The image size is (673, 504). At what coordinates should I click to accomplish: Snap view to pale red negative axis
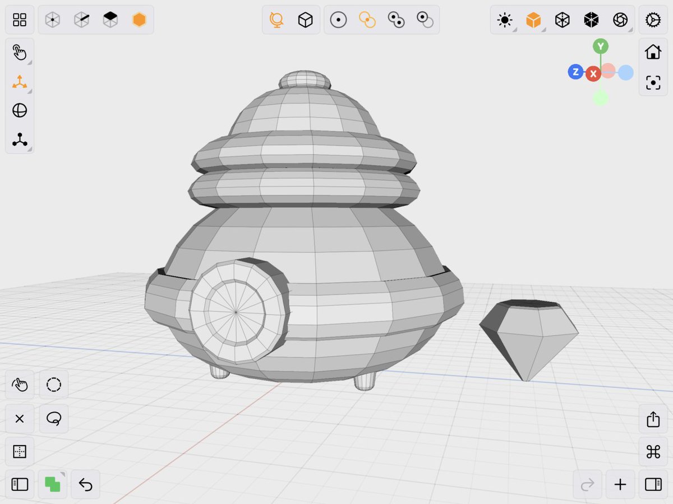[x=609, y=70]
